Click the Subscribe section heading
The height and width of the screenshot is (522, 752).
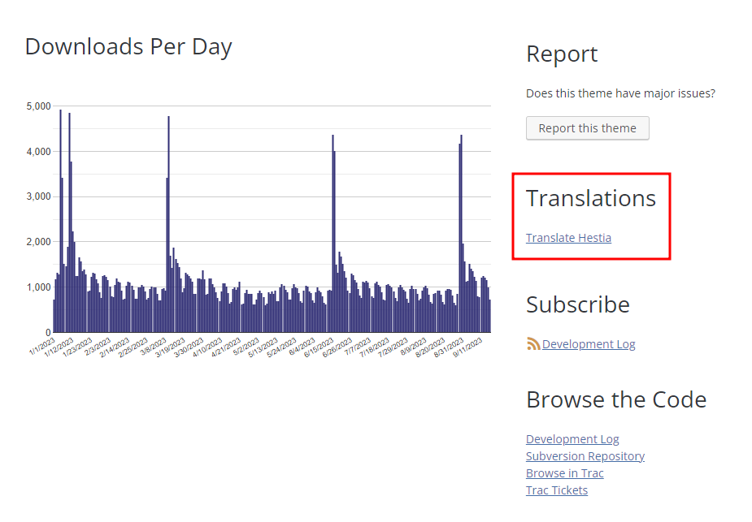pos(577,304)
